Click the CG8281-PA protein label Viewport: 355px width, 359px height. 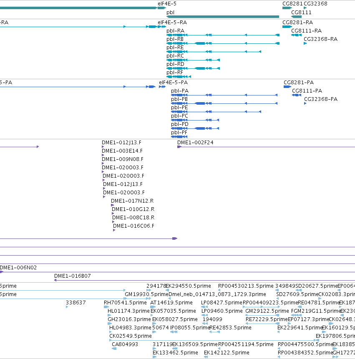(299, 83)
